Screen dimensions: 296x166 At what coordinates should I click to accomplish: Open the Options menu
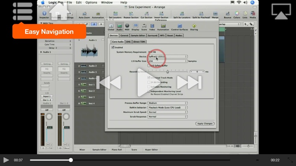pos(91,2)
